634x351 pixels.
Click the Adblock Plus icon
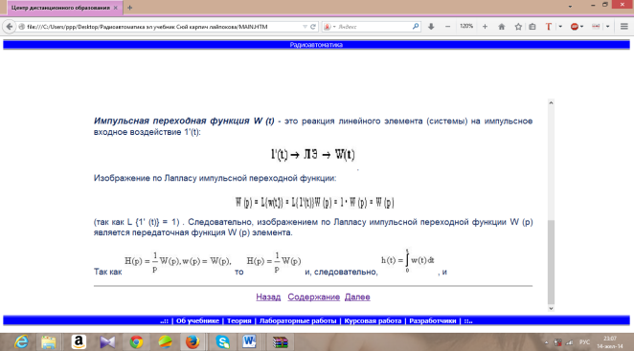coord(575,27)
